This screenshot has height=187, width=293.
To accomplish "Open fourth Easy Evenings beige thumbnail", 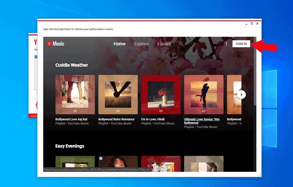I will (x=204, y=164).
